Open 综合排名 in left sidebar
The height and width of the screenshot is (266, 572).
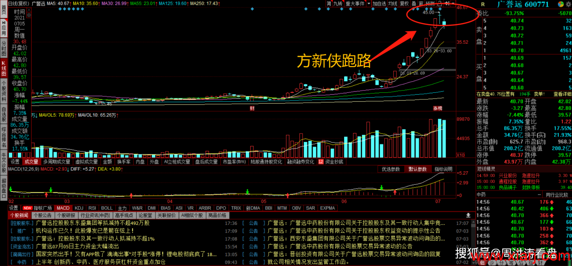(x=4, y=137)
